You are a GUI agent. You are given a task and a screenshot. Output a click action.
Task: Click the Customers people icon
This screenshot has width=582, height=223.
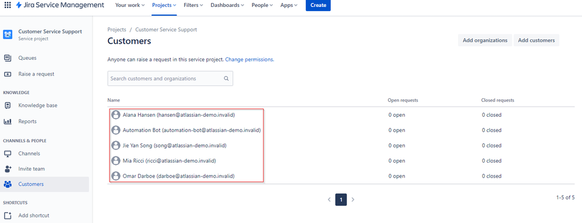[8, 184]
